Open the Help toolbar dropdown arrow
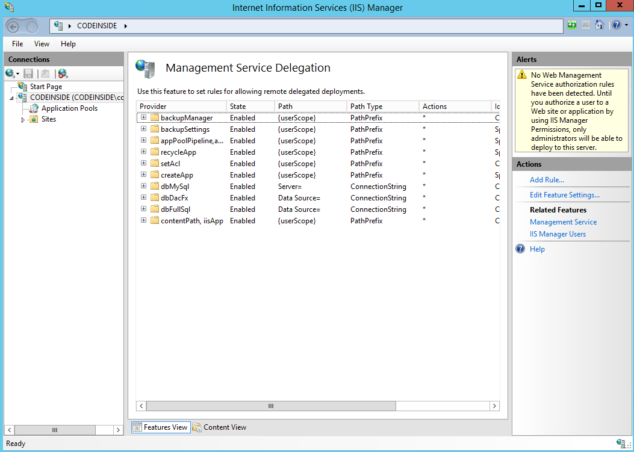The height and width of the screenshot is (452, 634). [x=626, y=25]
